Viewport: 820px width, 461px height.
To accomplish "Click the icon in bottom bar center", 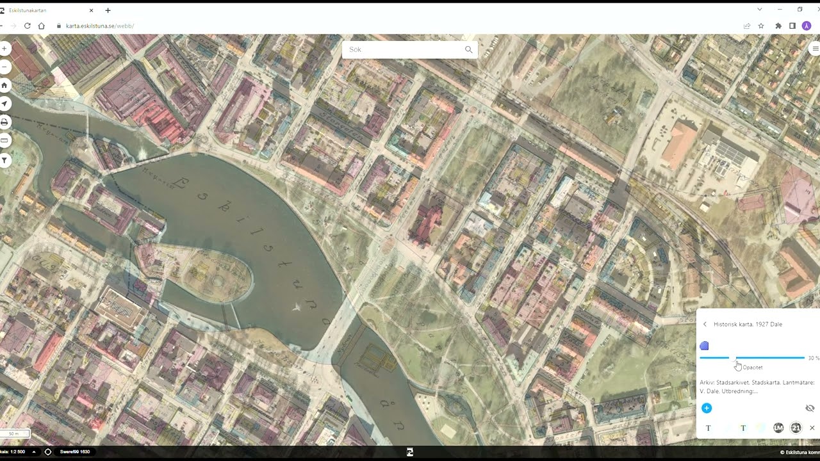I will point(410,452).
